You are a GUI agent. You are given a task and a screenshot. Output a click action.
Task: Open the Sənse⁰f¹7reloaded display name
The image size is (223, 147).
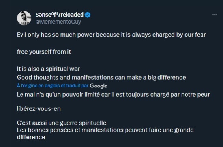(x=60, y=15)
